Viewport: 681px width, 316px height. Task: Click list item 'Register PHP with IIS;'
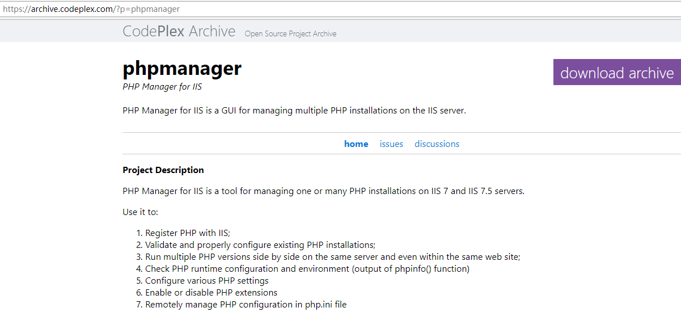(x=188, y=233)
